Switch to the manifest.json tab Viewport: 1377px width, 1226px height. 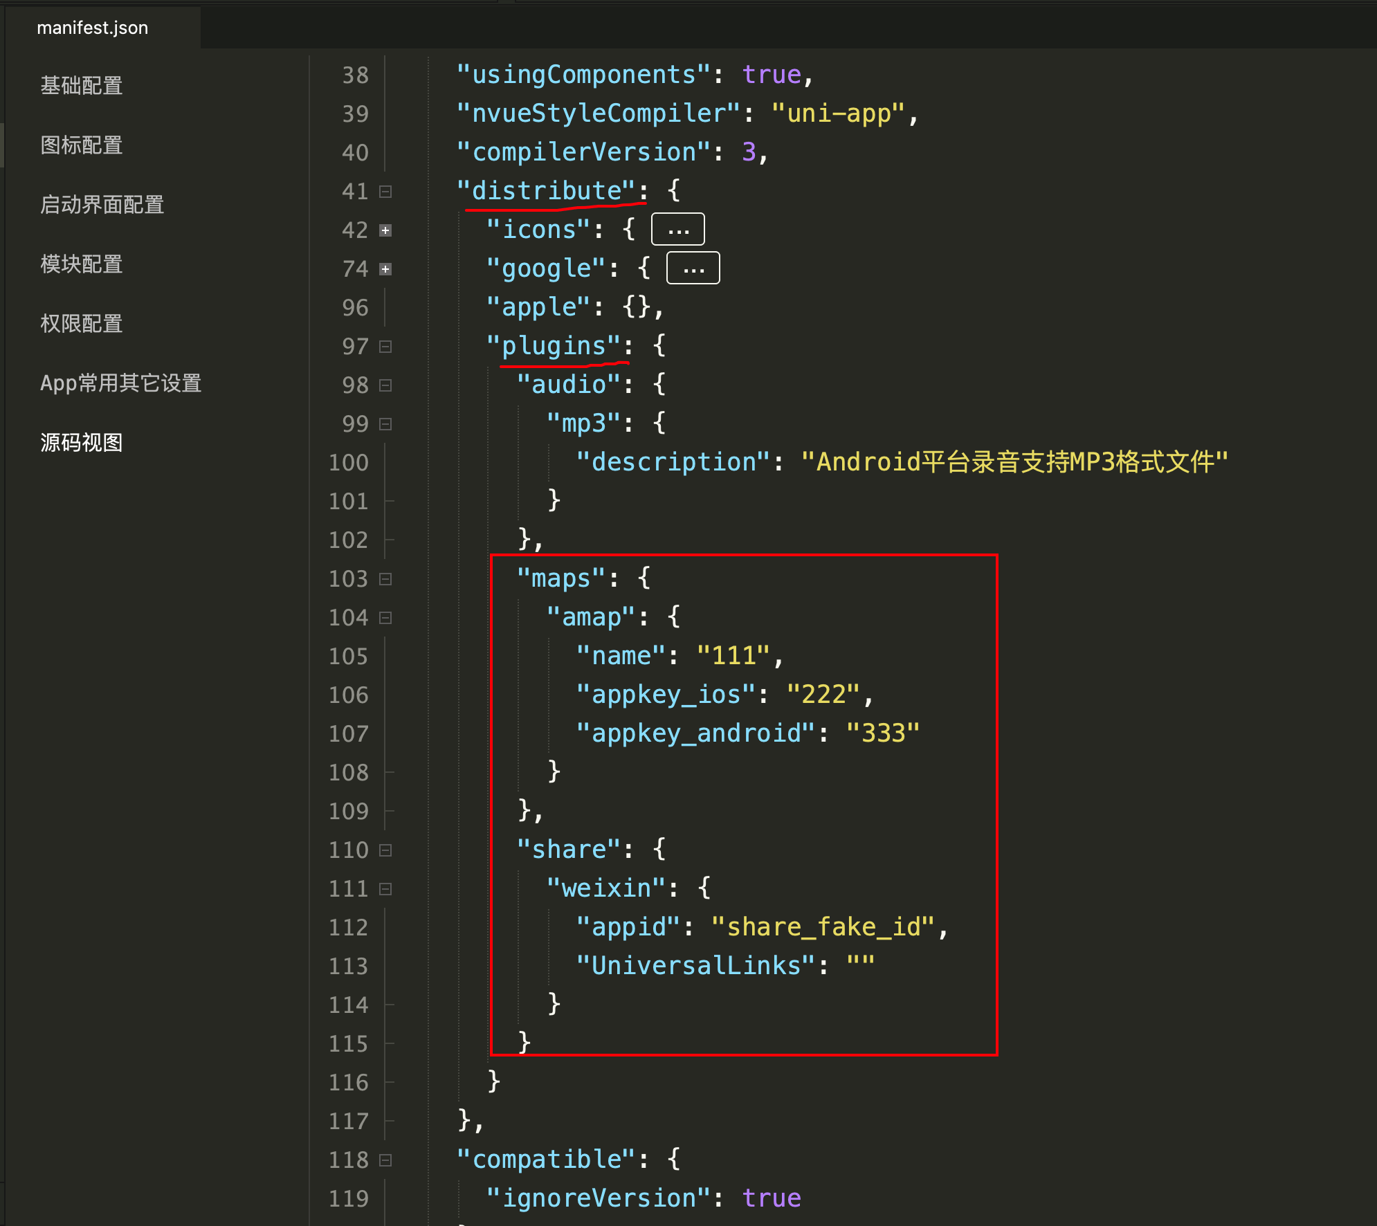tap(93, 28)
